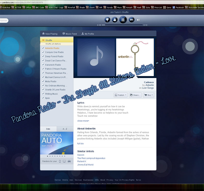Open similar artist Relient K

(82, 161)
